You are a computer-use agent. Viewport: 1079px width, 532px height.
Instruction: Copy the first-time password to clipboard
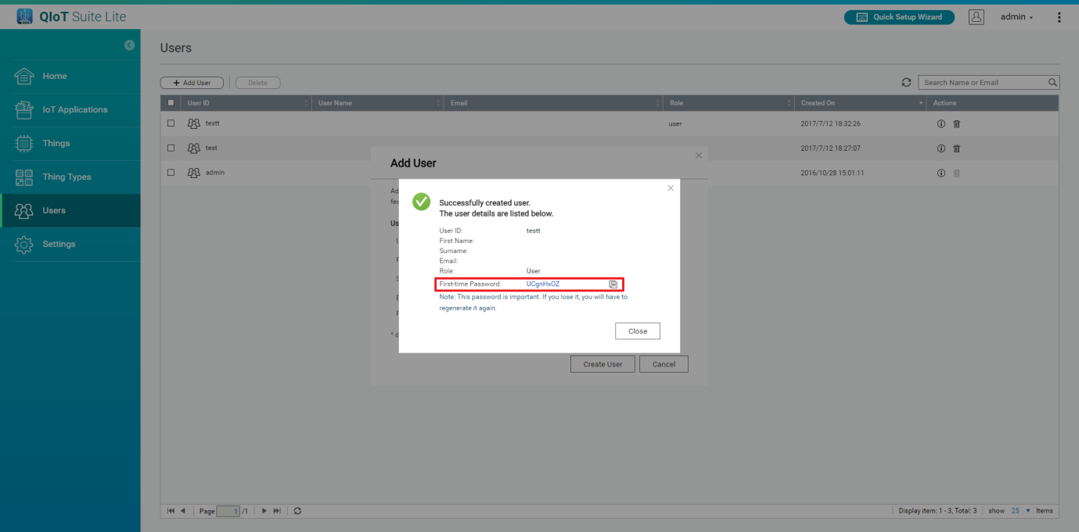(x=613, y=284)
